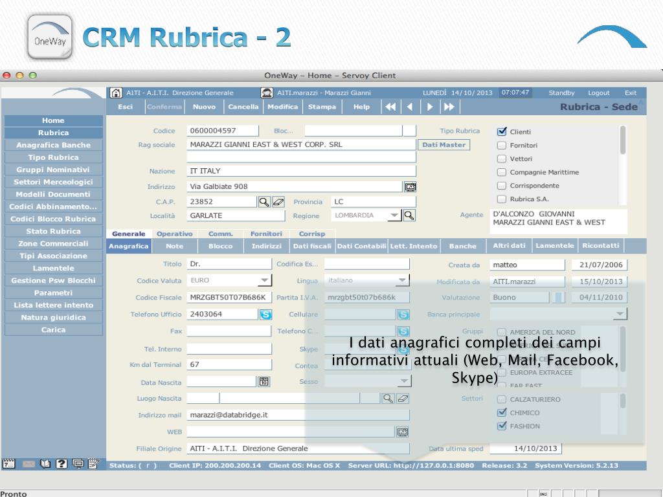Click the Rag sociale input field
This screenshot has height=497, width=663.
[x=301, y=144]
